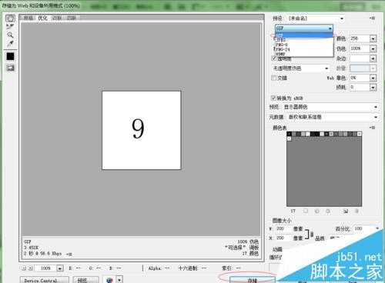Click shift to web palette icon
This screenshot has height=283, width=385.
(316, 211)
